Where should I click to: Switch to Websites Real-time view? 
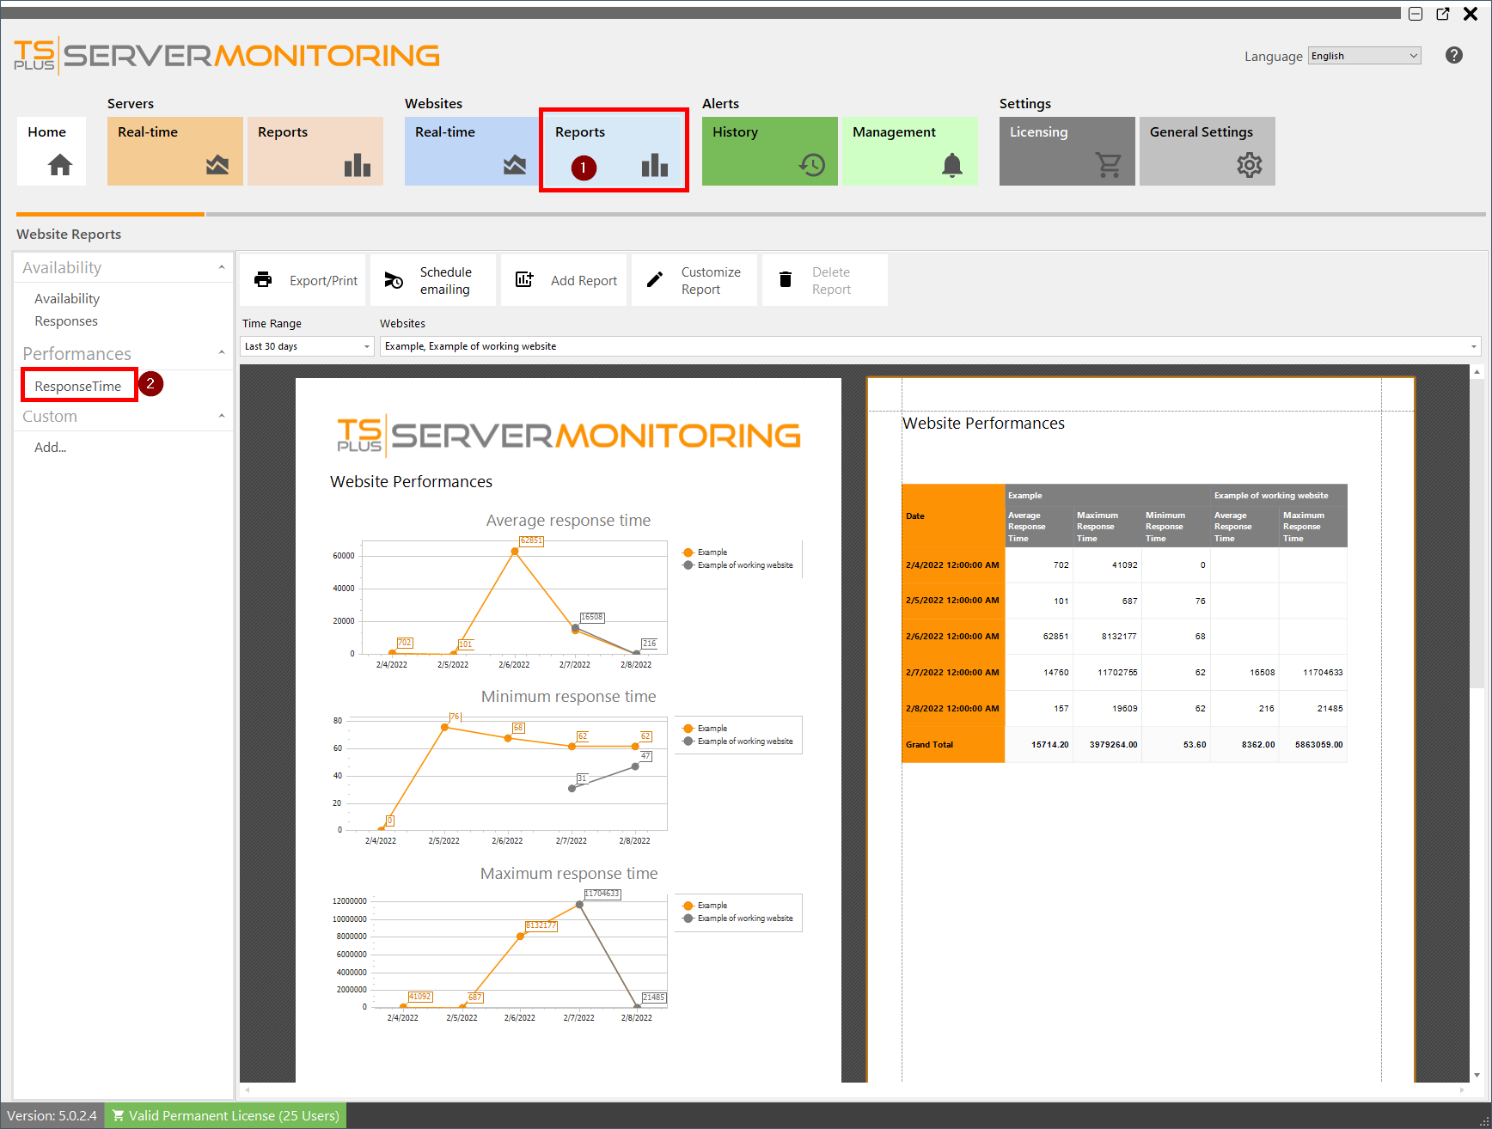[471, 150]
